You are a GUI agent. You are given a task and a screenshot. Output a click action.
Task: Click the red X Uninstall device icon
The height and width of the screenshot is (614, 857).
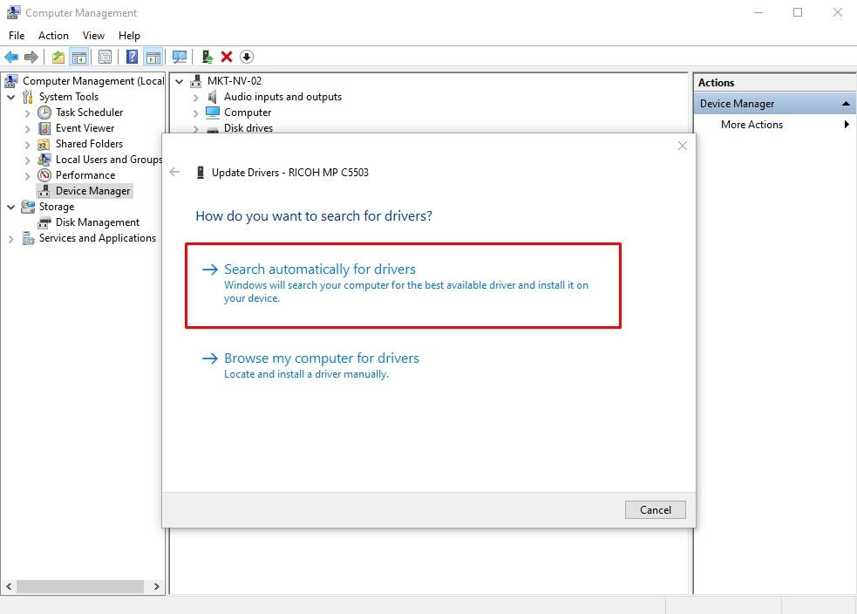[x=227, y=57]
